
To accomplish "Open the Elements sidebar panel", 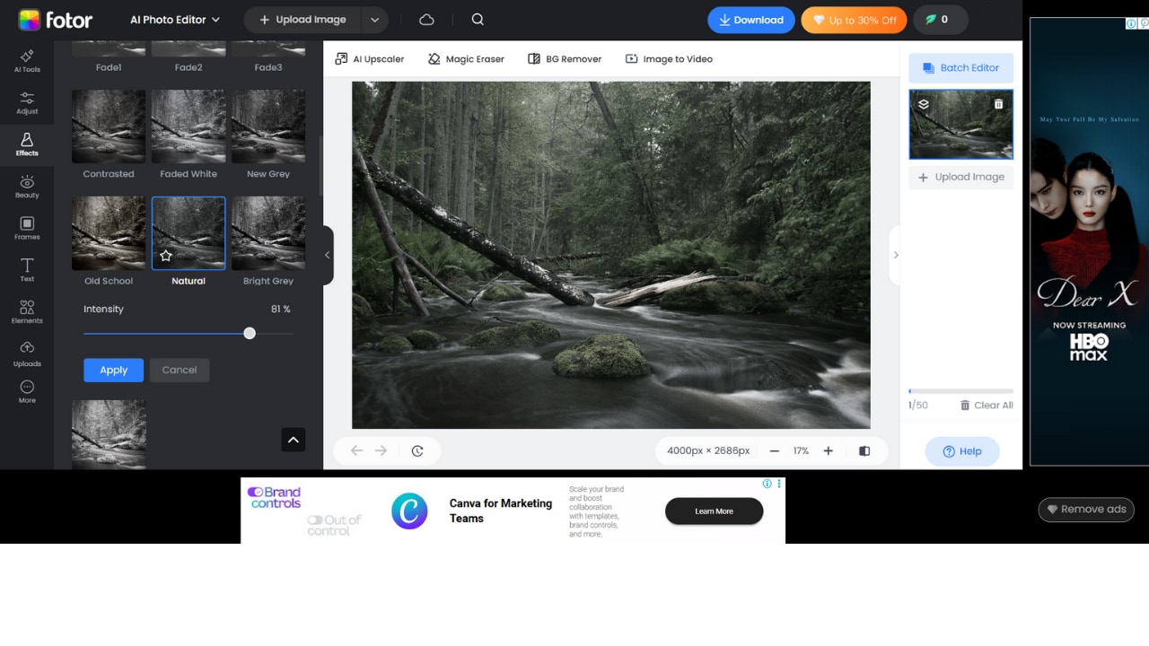I will tap(27, 312).
